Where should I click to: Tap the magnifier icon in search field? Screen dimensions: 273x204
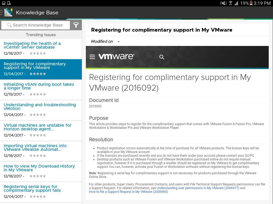[9, 25]
